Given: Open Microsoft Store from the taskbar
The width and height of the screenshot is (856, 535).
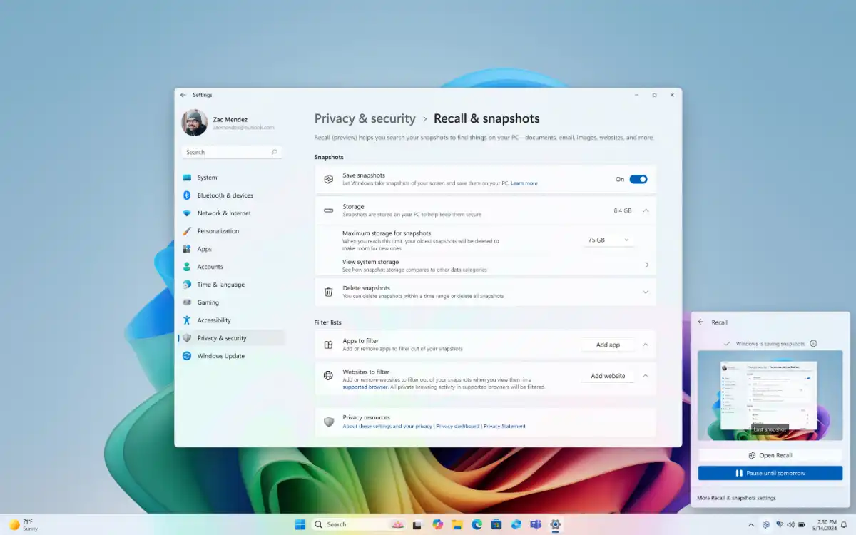Looking at the screenshot, I should pos(496,524).
